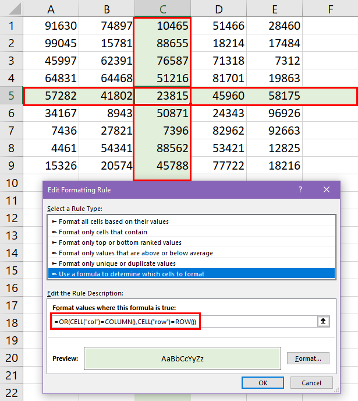
Task: Click cell containing 88655
Action: 162,43
